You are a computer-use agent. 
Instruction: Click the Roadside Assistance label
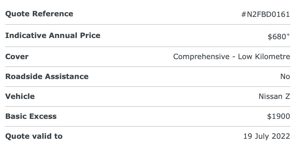[47, 77]
